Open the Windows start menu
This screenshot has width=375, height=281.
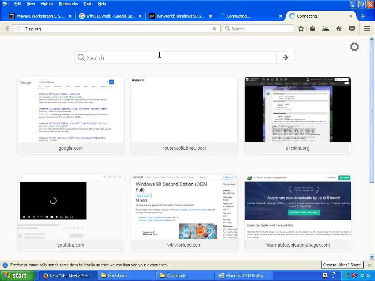click(17, 276)
